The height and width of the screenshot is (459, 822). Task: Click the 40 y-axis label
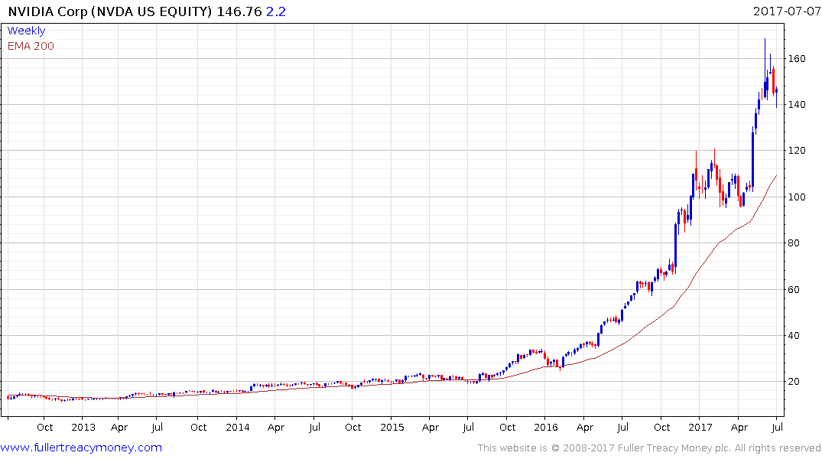click(794, 336)
